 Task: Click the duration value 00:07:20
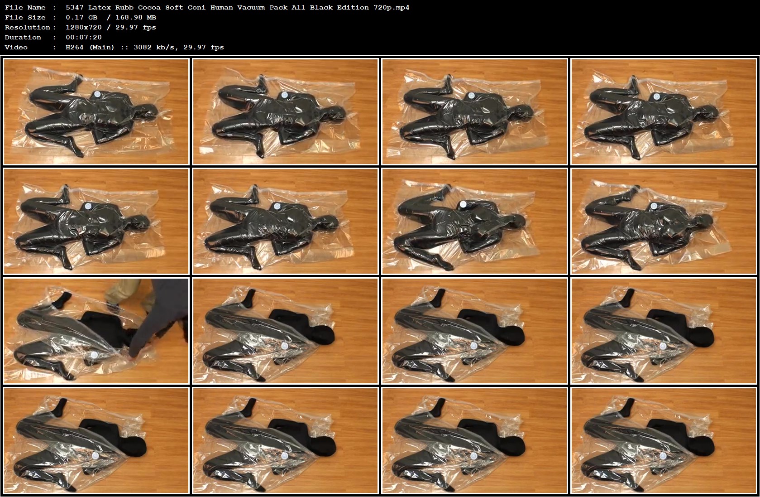click(x=84, y=37)
